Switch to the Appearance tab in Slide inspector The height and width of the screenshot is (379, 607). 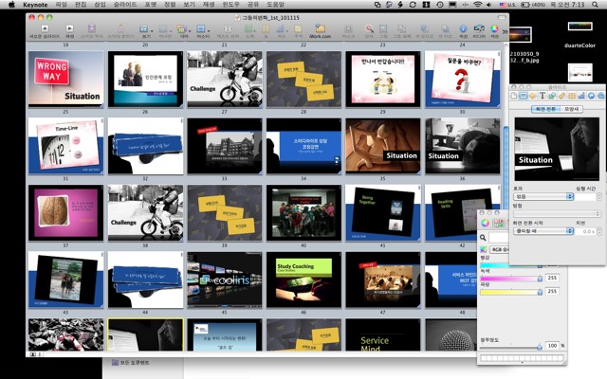click(x=571, y=109)
